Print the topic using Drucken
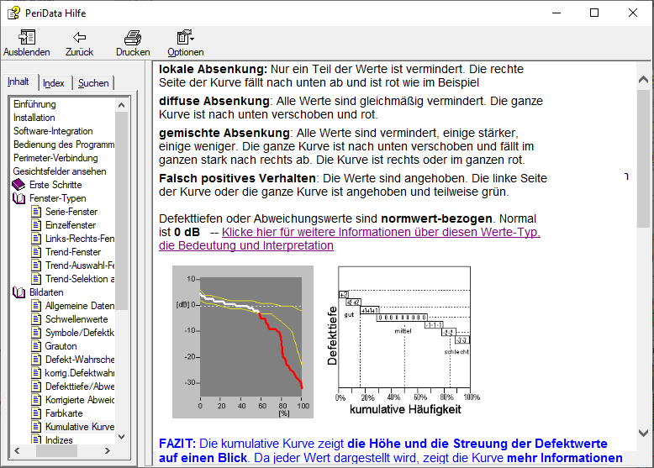 click(x=133, y=43)
